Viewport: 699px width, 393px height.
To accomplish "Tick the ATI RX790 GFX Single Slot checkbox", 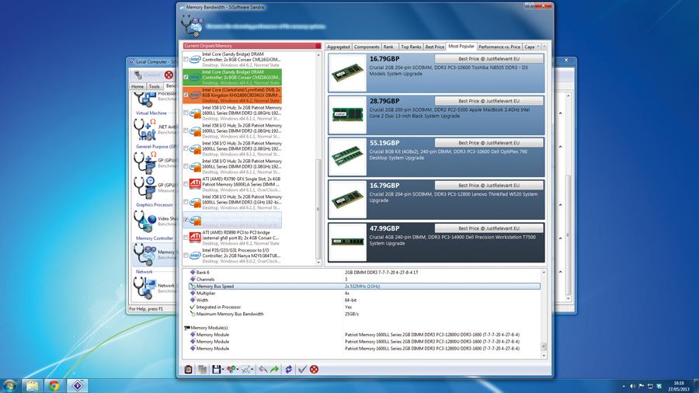I will pyautogui.click(x=186, y=184).
